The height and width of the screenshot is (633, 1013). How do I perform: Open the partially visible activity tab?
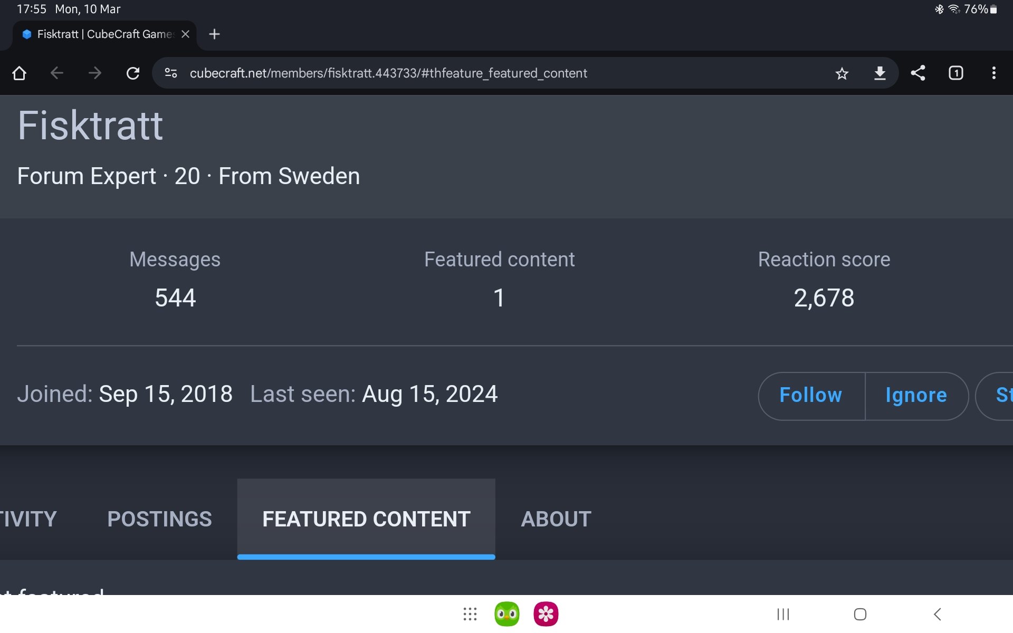[28, 519]
